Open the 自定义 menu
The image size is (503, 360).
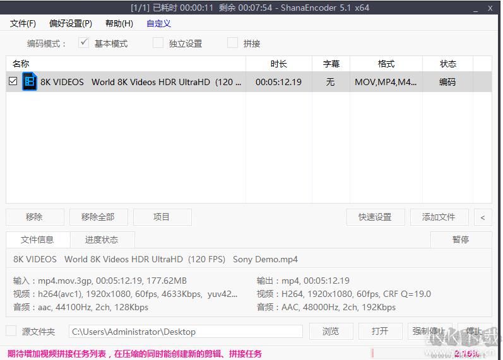click(158, 23)
